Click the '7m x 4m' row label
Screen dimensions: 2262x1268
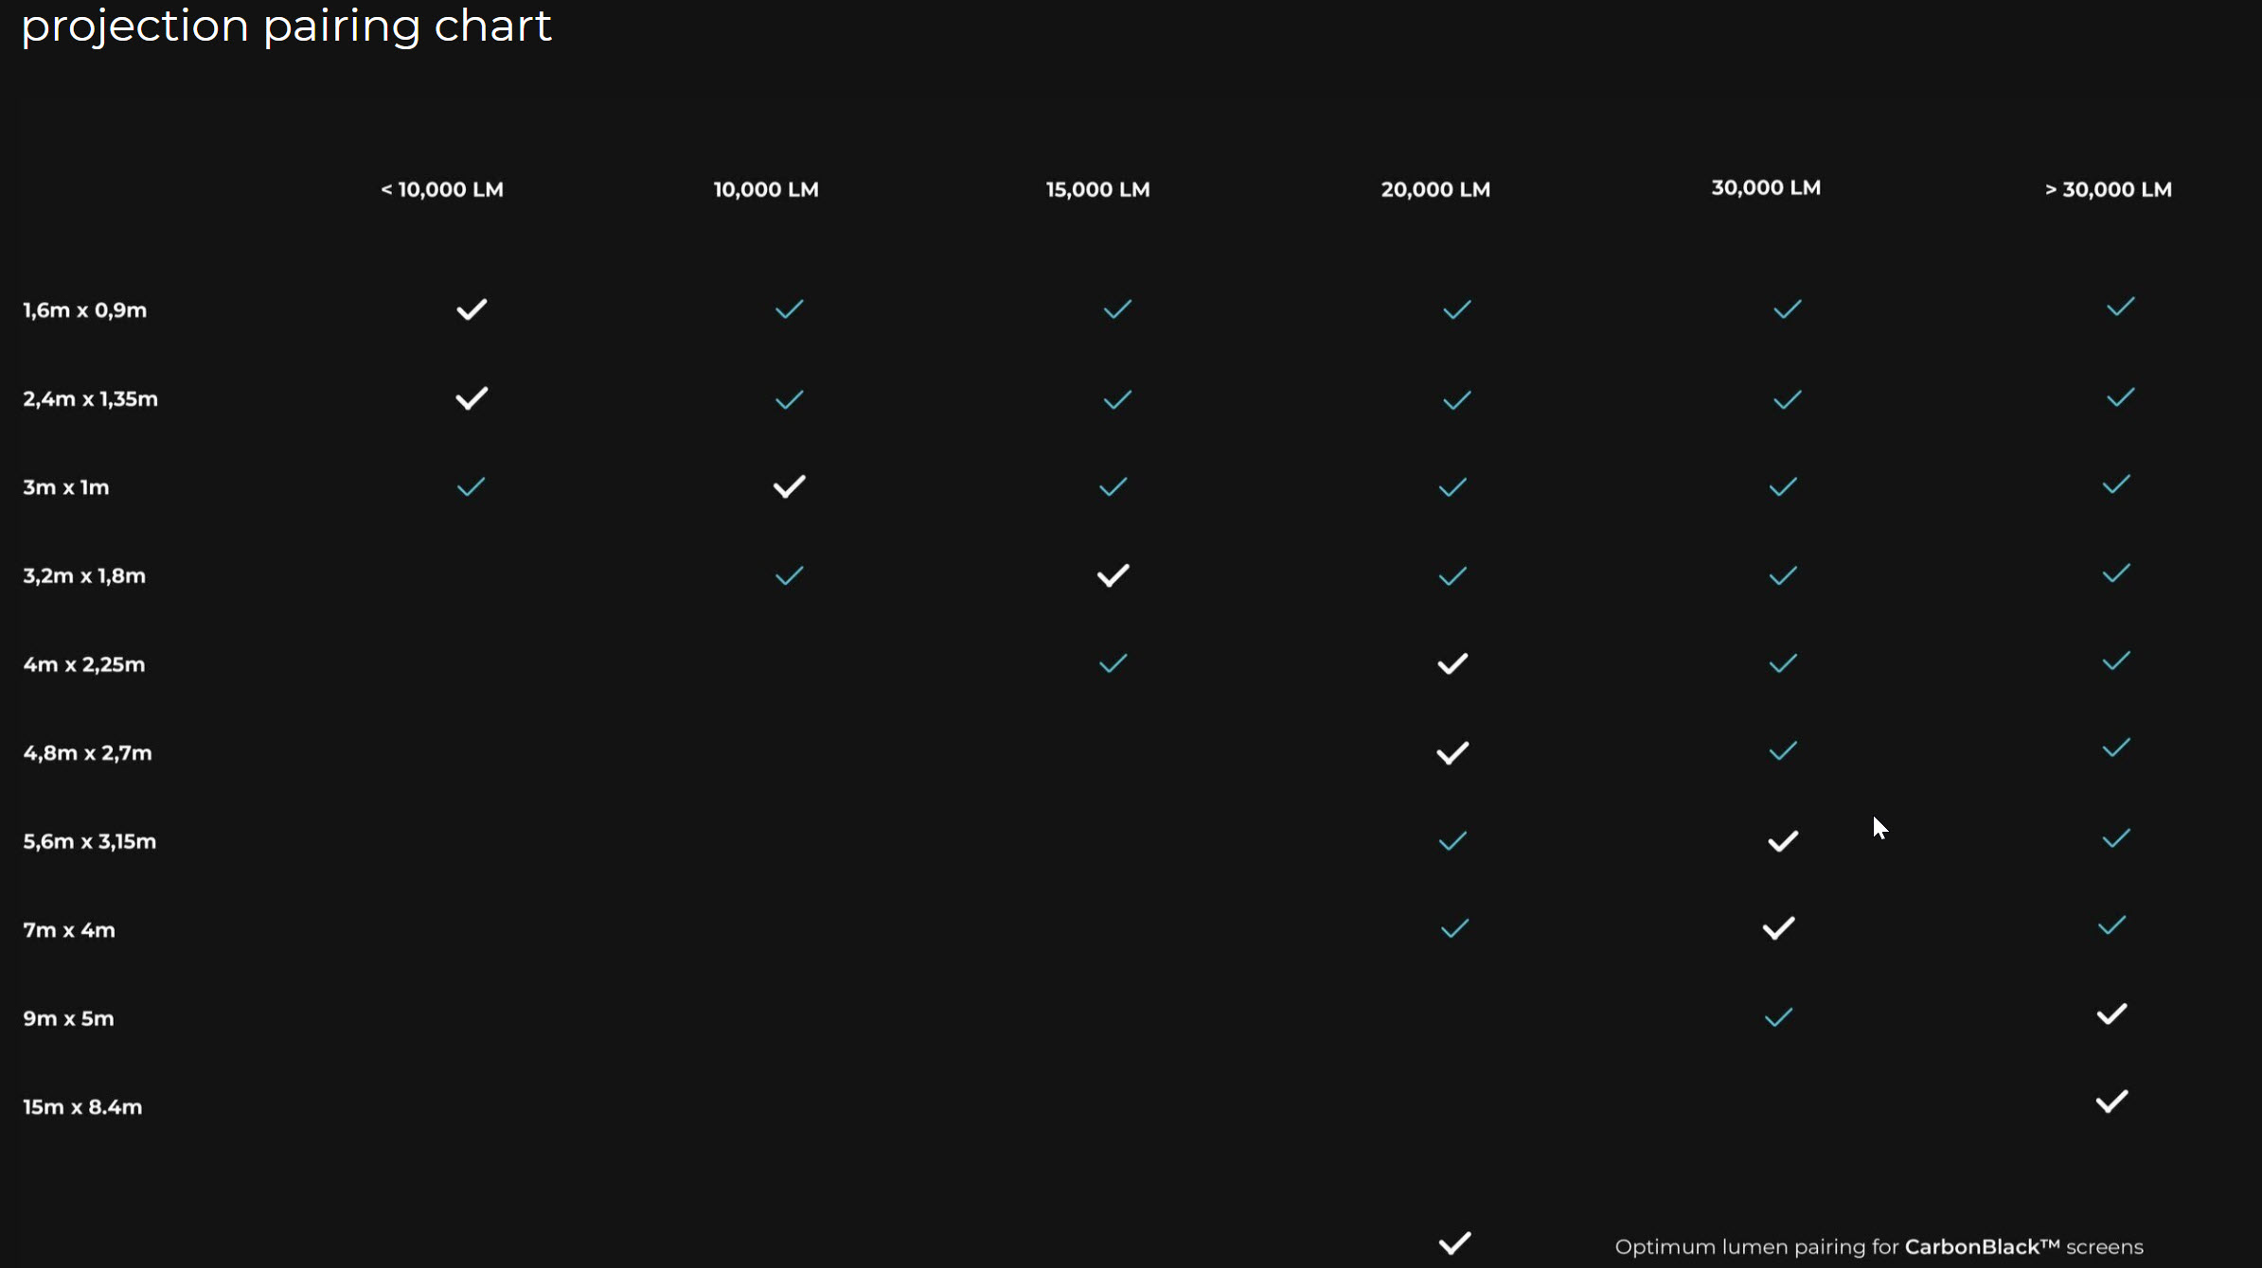point(69,930)
